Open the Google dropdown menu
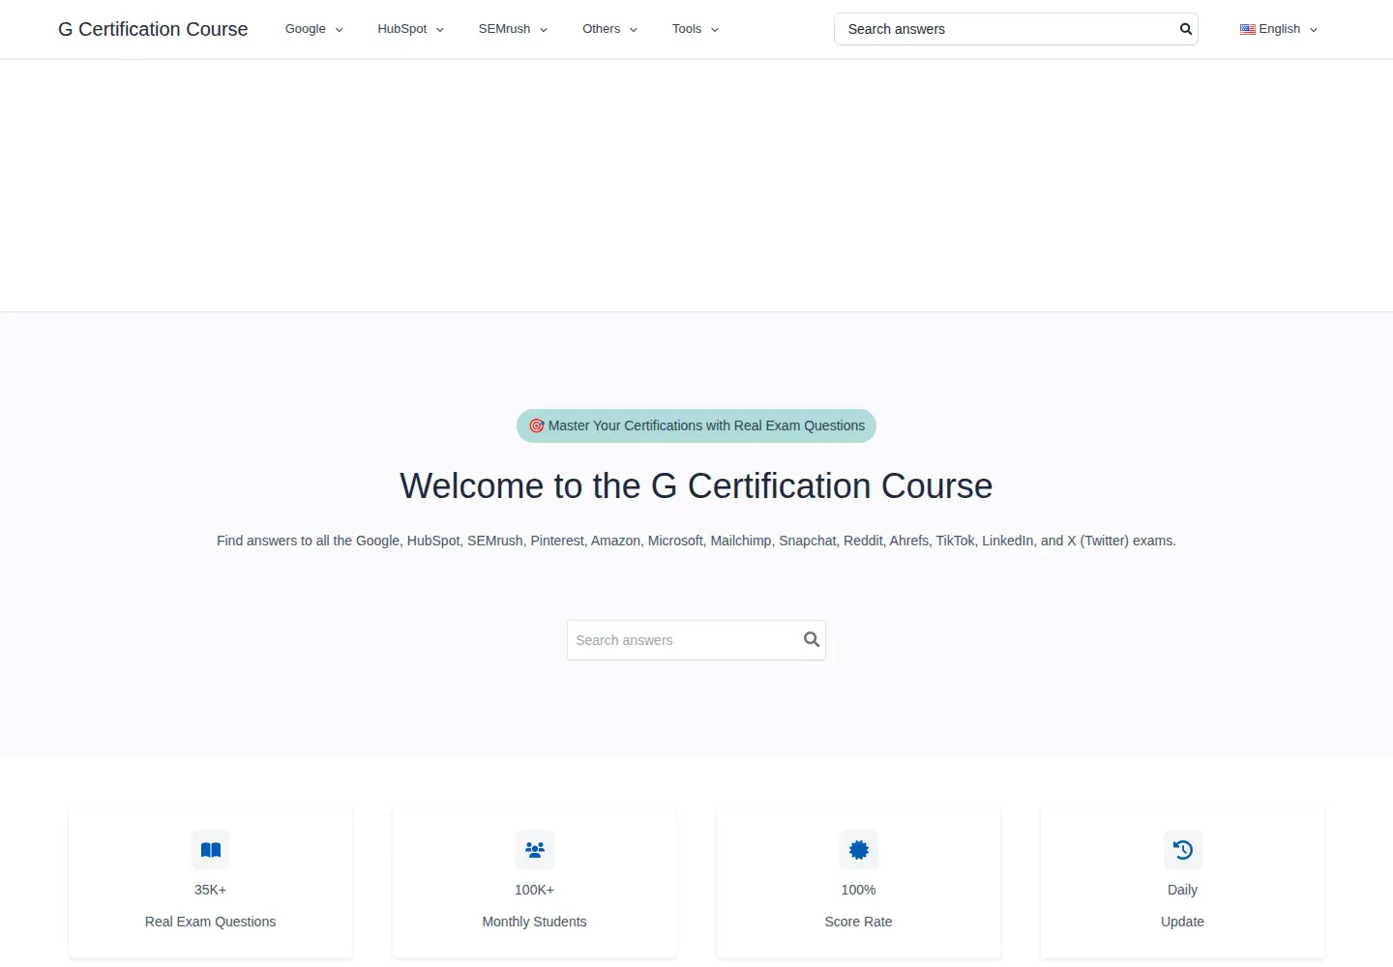Screen dimensions: 1393x967 pos(314,29)
